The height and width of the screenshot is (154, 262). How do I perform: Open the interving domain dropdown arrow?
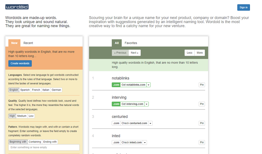point(147,104)
